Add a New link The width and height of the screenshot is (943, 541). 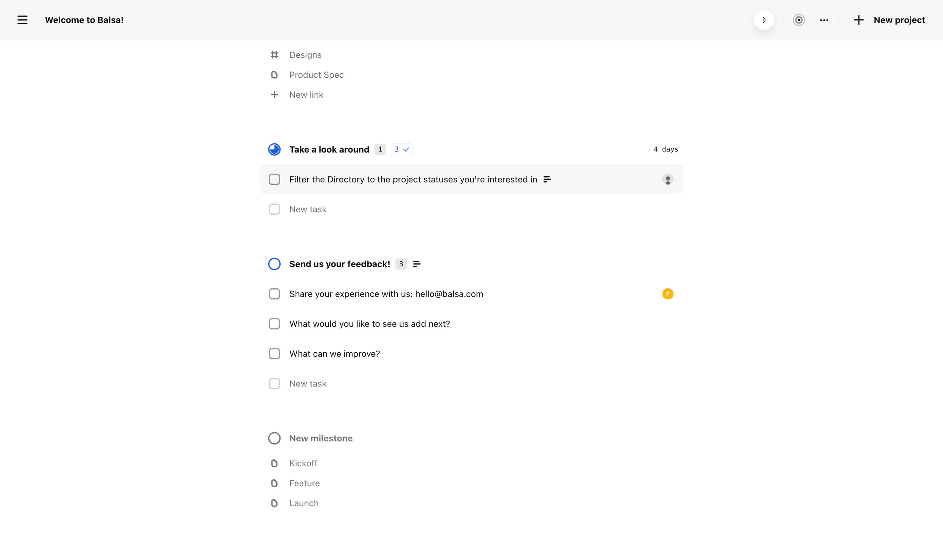point(306,95)
